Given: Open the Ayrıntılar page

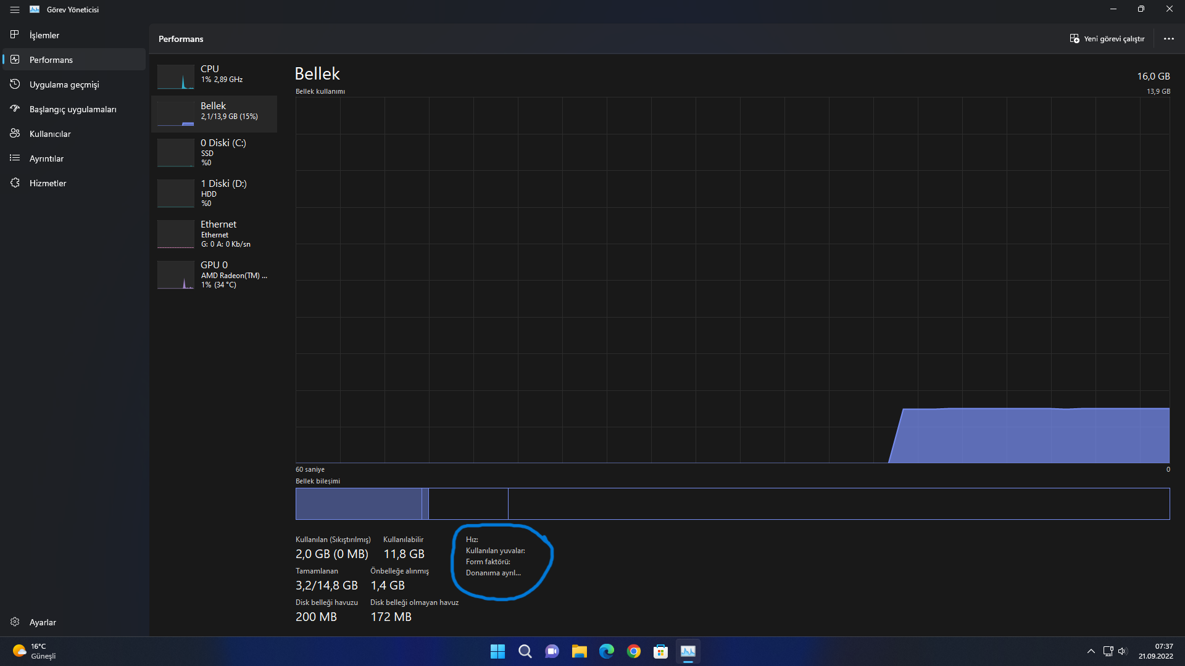Looking at the screenshot, I should coord(74,158).
